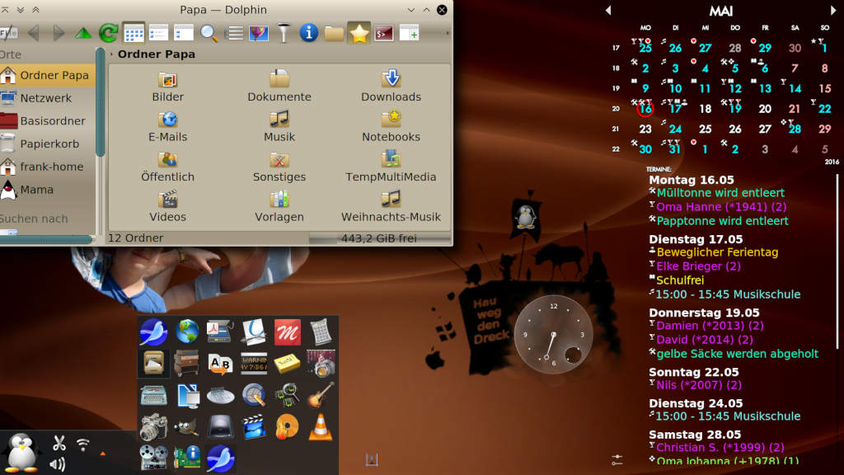Open the terminal panel icon in Dolphin toolbar
Screen dimensions: 844x475
384,33
